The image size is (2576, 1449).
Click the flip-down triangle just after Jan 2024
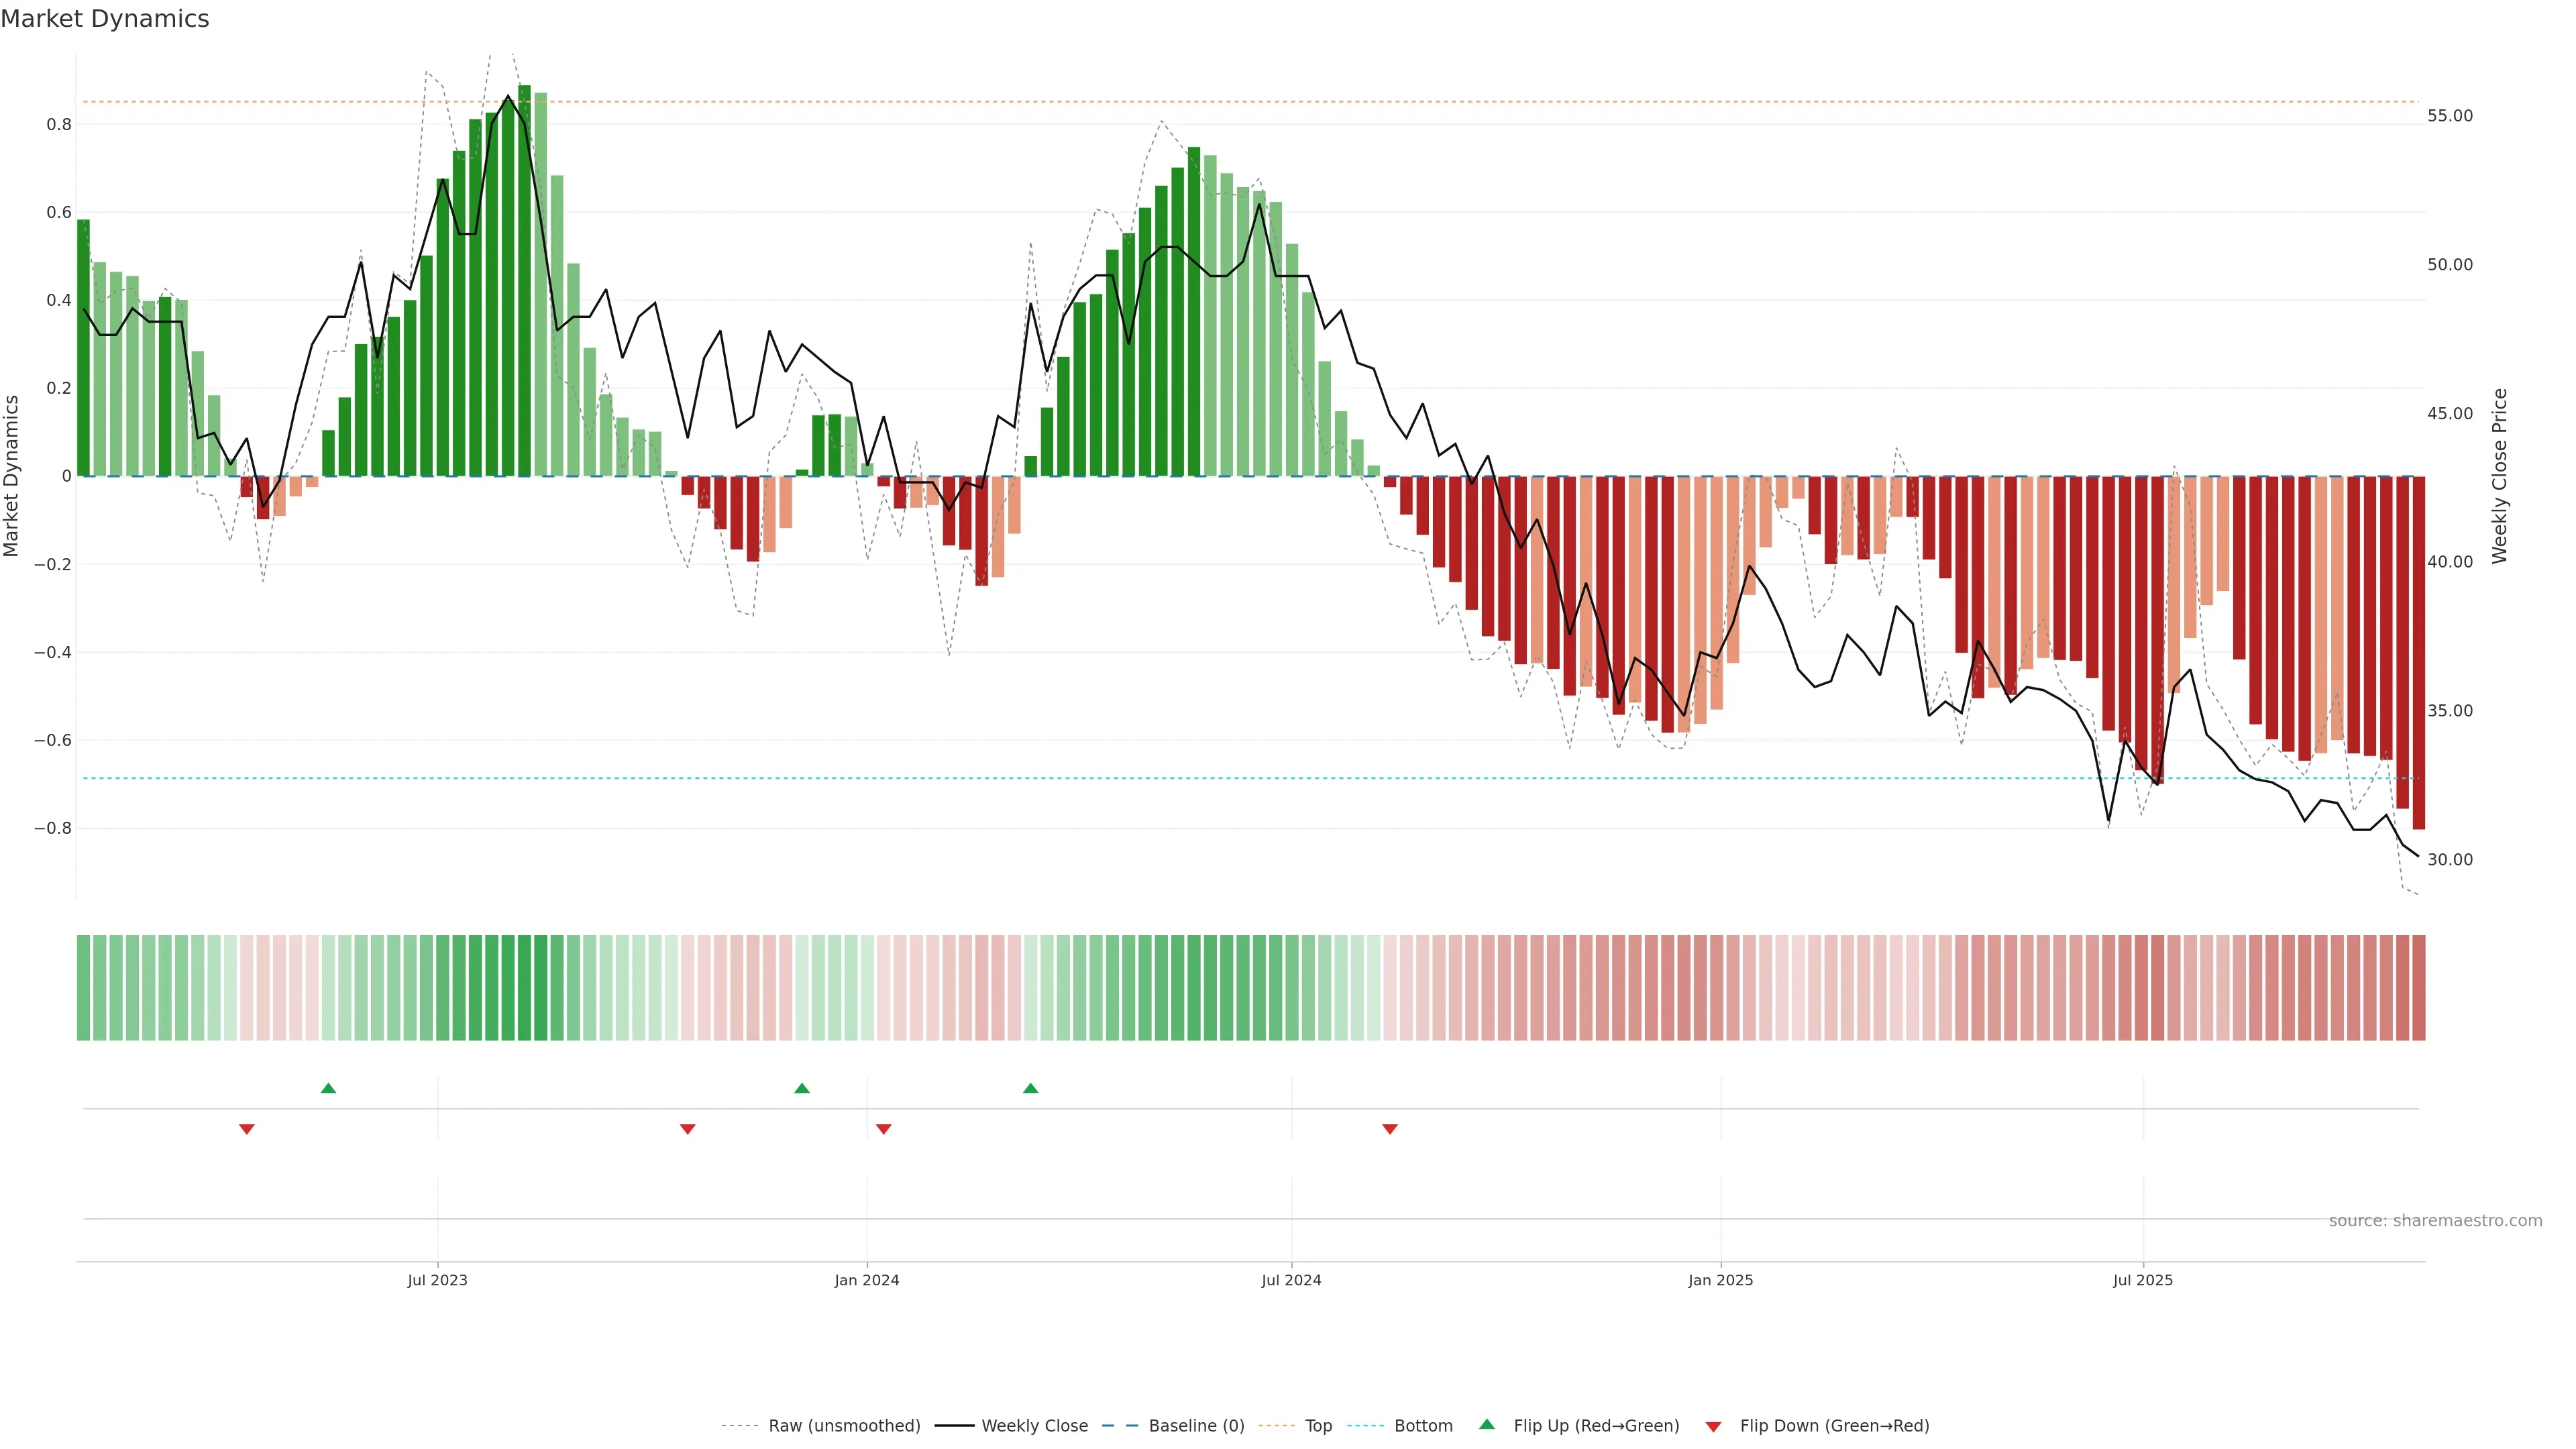[x=883, y=1129]
